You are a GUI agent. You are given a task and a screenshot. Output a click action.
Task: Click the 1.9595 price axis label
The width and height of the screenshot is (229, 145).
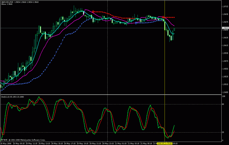pyautogui.click(x=225, y=53)
